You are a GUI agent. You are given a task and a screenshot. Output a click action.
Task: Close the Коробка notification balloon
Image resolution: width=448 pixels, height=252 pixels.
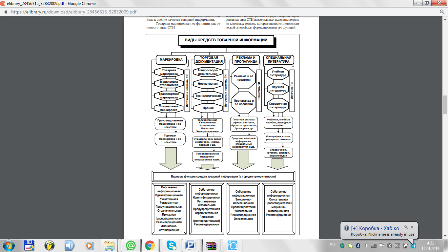tap(412, 227)
